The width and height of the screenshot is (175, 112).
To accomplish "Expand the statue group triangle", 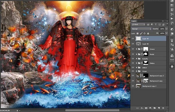I will 136,68.
